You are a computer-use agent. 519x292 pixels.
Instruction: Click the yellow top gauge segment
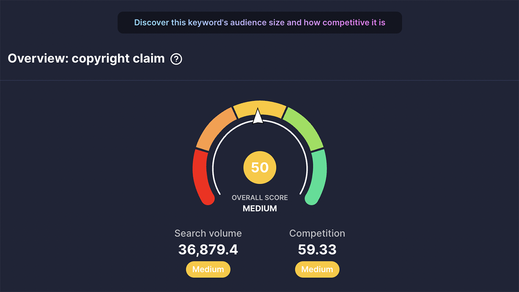click(x=259, y=108)
